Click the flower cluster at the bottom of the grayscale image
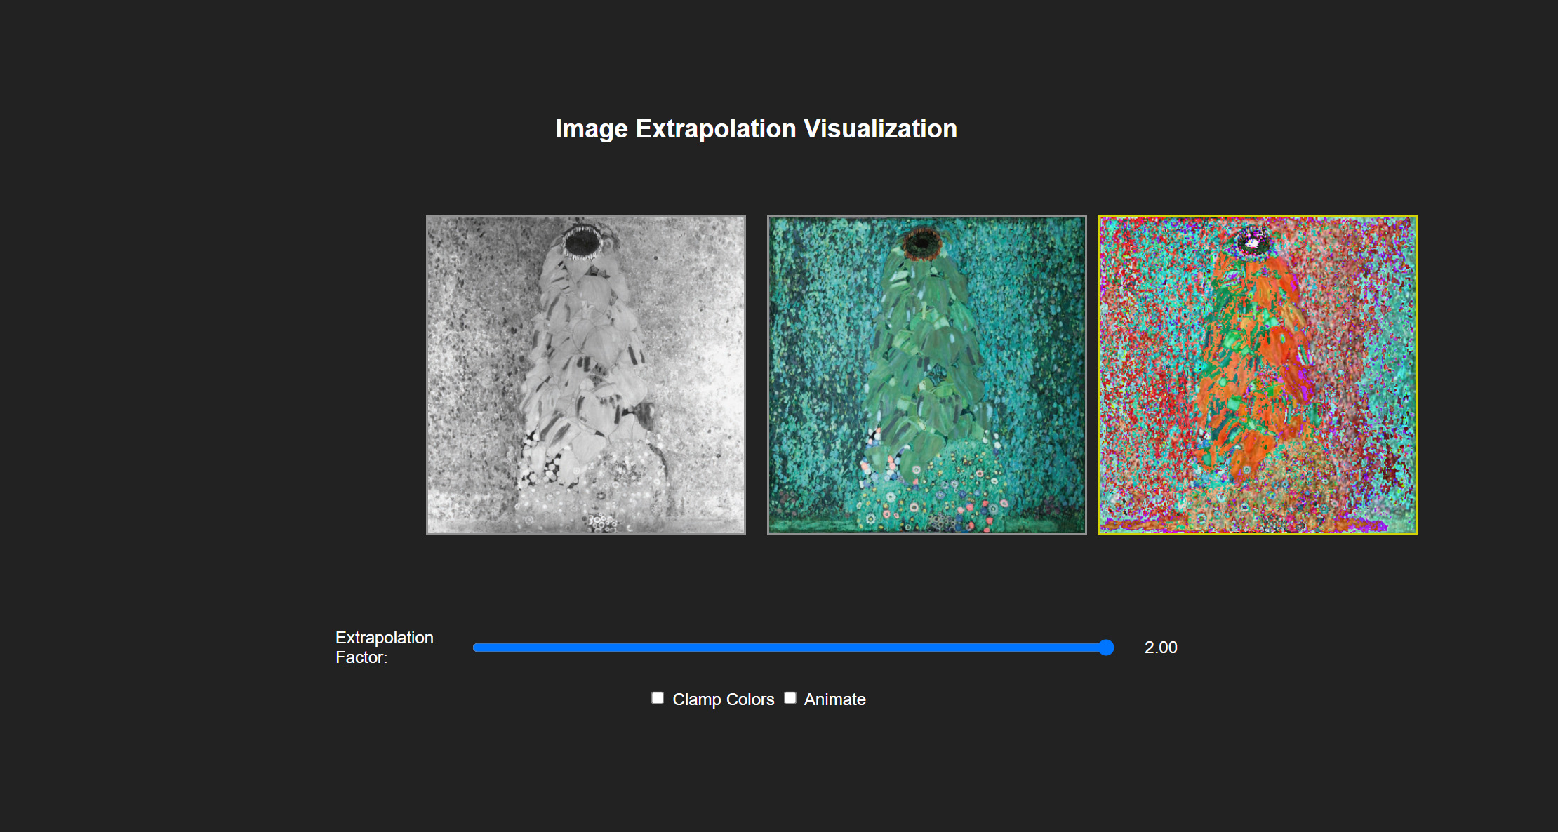 click(x=601, y=521)
